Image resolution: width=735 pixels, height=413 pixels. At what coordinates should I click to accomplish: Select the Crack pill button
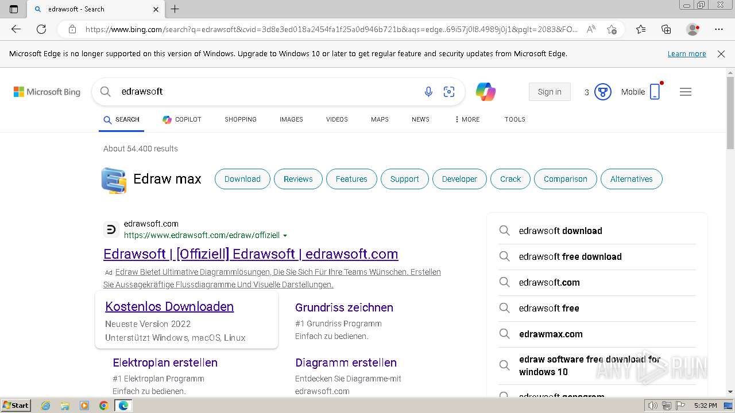pos(510,179)
